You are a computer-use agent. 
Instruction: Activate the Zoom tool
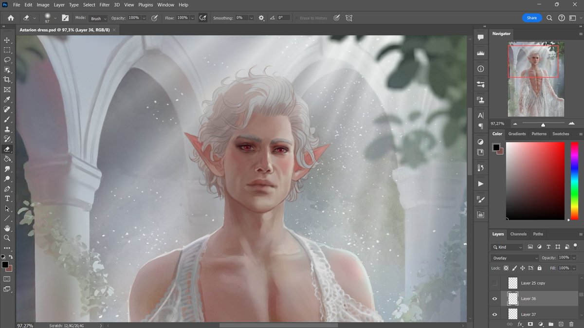click(x=7, y=238)
